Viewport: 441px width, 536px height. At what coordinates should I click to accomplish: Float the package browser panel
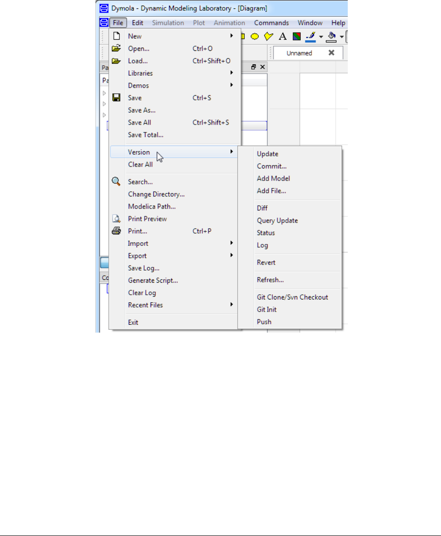tap(254, 67)
